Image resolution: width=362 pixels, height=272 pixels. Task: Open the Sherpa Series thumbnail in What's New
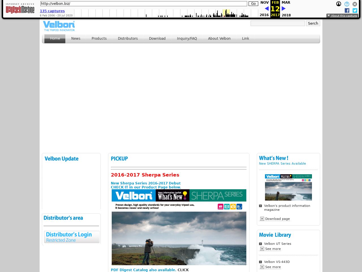coord(288,187)
